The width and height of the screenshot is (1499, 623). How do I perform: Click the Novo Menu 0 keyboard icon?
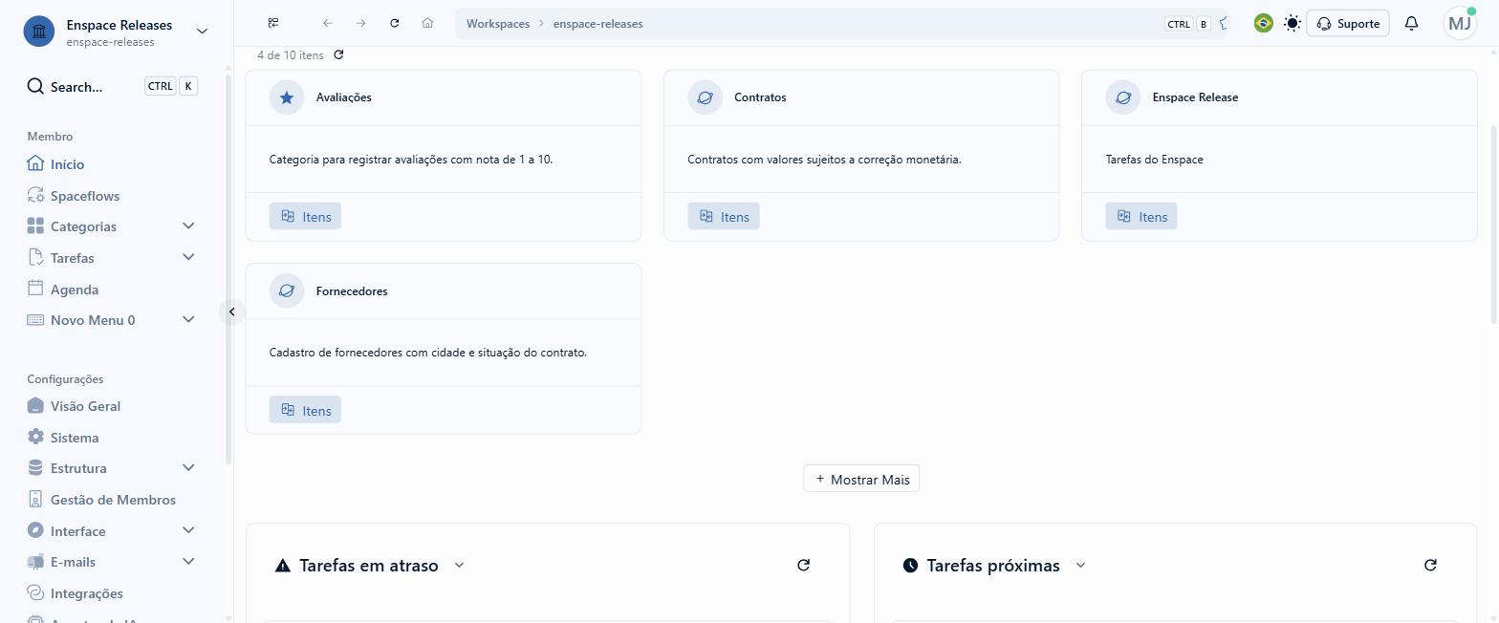(x=35, y=319)
